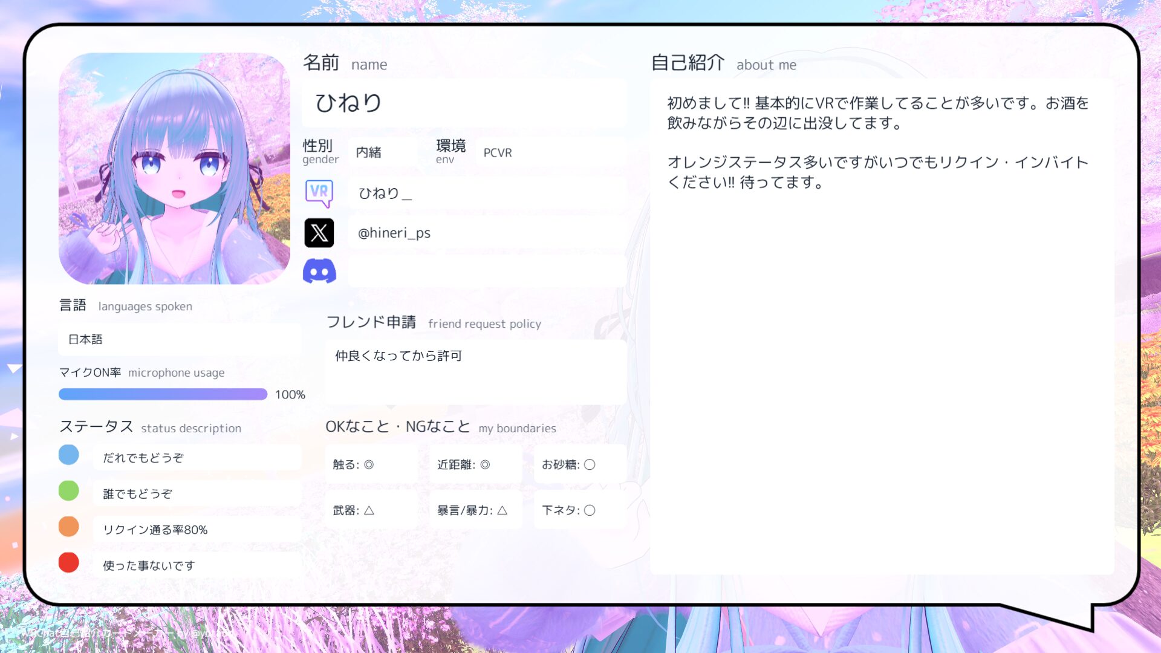Click the avatar profile picture

(174, 168)
